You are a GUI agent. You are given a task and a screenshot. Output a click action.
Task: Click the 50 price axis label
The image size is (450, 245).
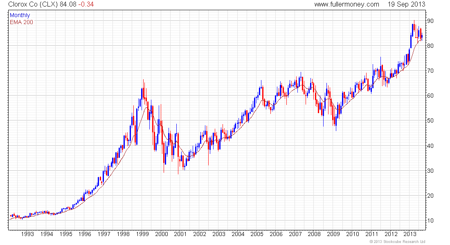pyautogui.click(x=430, y=120)
